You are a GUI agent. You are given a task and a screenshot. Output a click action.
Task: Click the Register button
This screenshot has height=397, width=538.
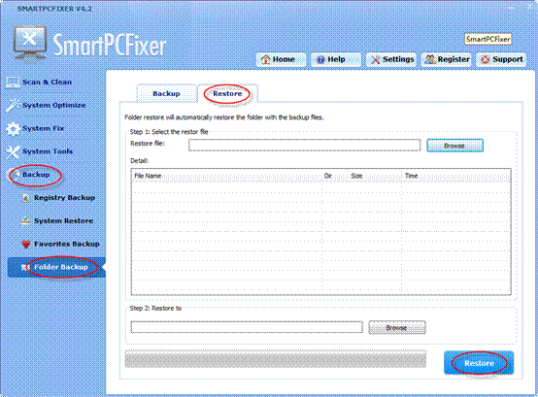[446, 59]
